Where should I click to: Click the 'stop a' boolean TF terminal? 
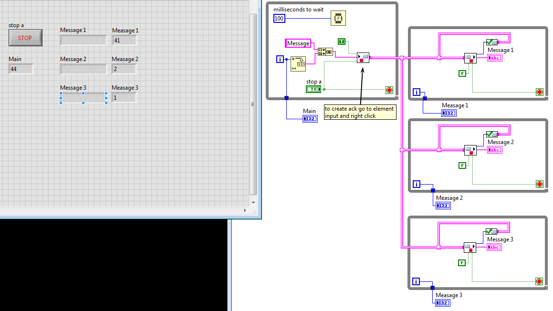tap(313, 89)
